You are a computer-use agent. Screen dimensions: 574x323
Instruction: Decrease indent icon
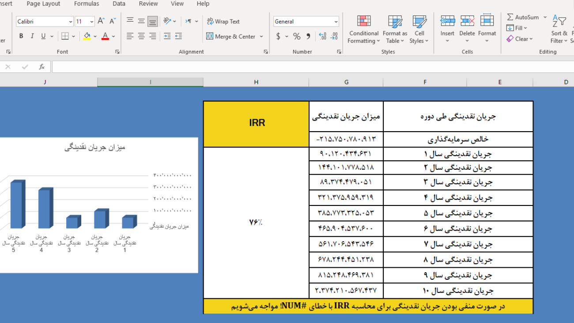coord(167,36)
